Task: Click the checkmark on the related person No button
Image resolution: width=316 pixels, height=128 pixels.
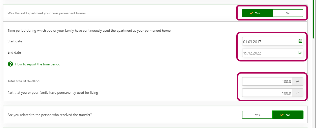Action: tap(282, 115)
